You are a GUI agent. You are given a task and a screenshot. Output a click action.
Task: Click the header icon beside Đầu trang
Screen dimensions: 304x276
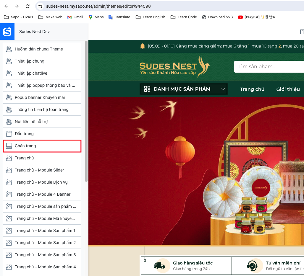pyautogui.click(x=9, y=134)
